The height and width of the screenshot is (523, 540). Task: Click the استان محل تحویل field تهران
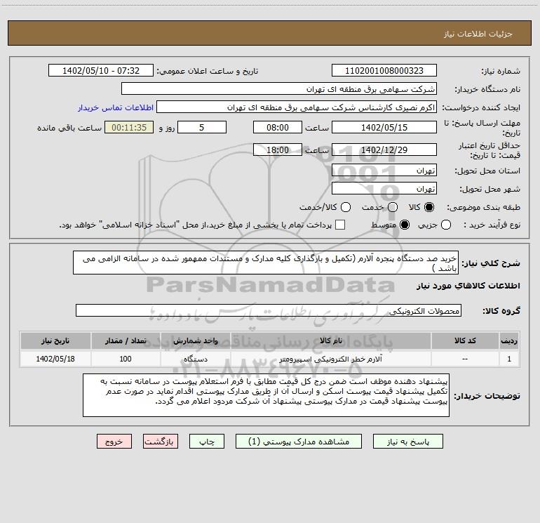(384, 171)
